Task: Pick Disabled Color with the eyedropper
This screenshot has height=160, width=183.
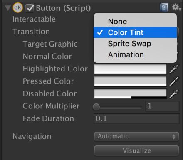Action: (x=174, y=94)
